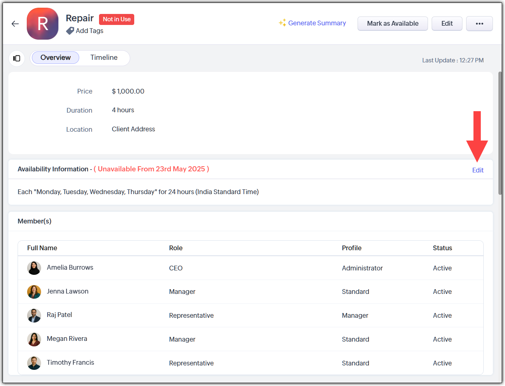Select the Raj Patel name
Viewport: 505px width, 386px height.
pos(59,315)
